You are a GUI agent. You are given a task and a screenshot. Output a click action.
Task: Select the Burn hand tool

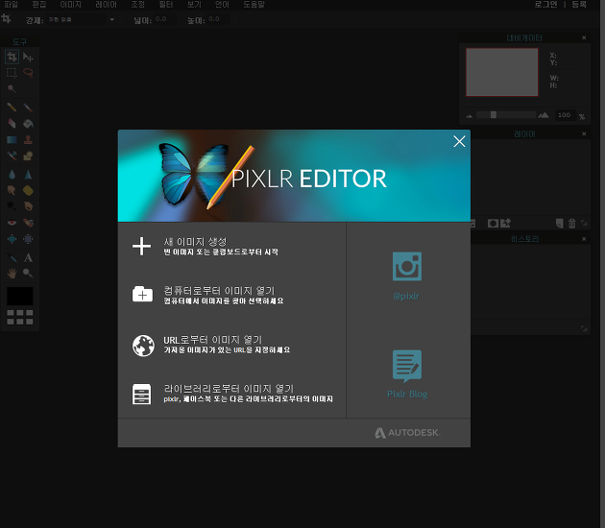(28, 206)
